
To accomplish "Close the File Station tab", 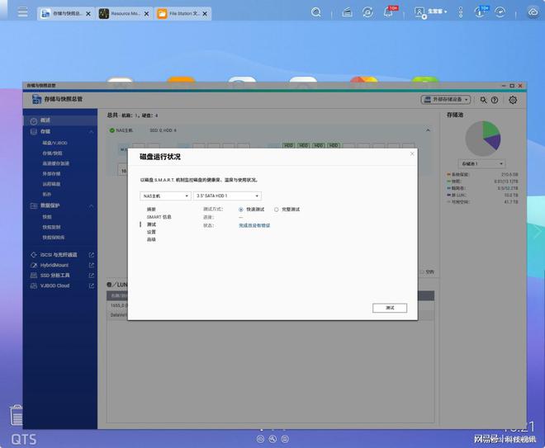I will pyautogui.click(x=206, y=14).
